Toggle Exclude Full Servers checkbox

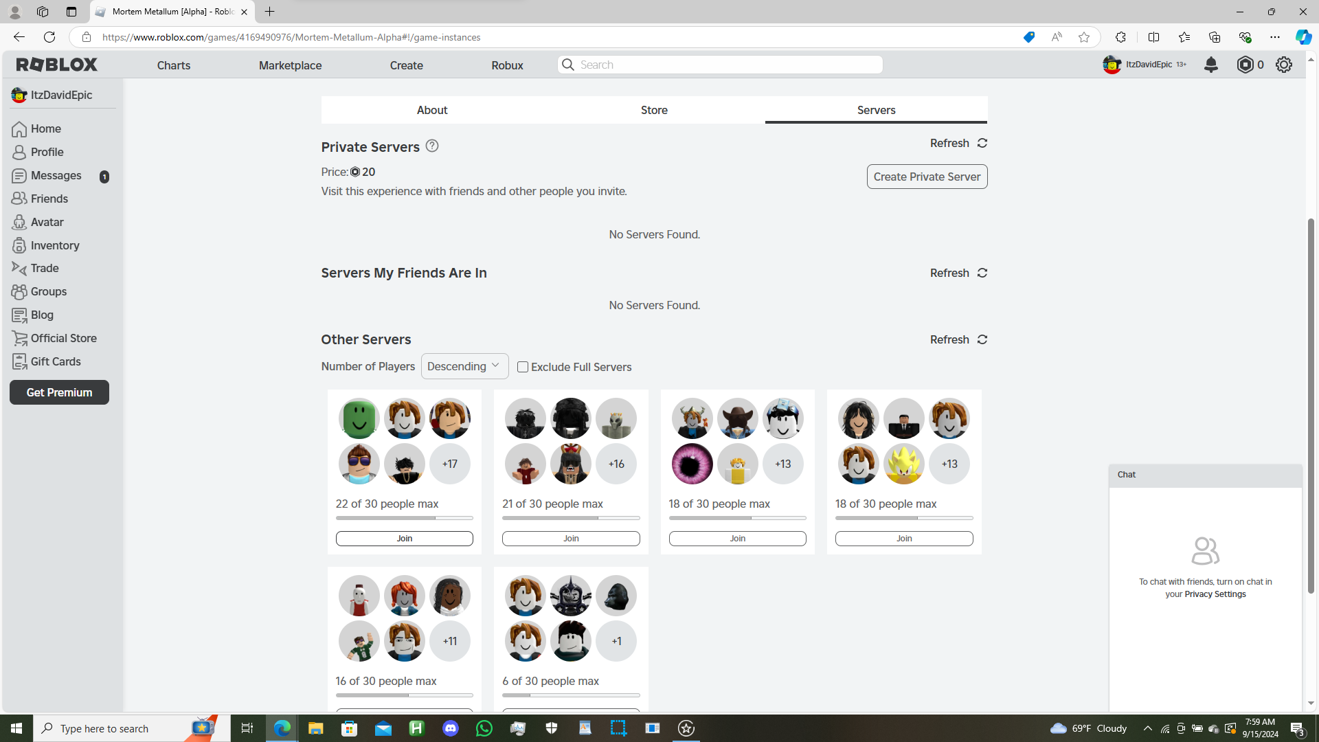[523, 367]
